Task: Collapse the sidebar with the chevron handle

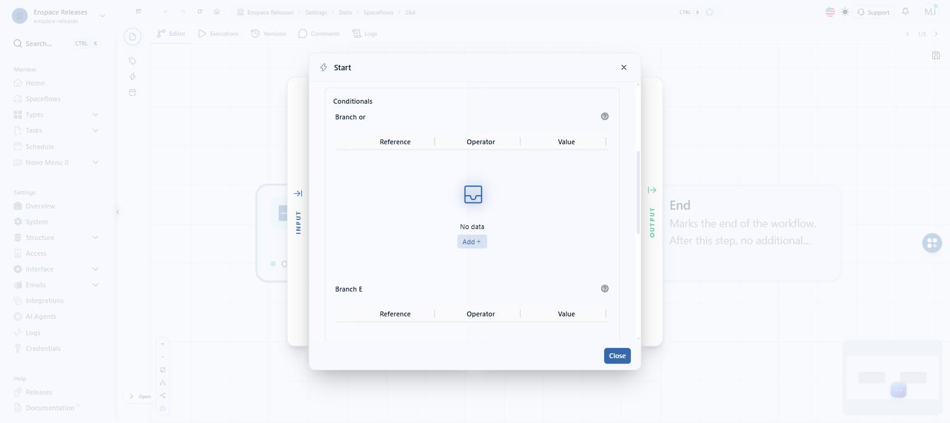Action: (x=118, y=211)
